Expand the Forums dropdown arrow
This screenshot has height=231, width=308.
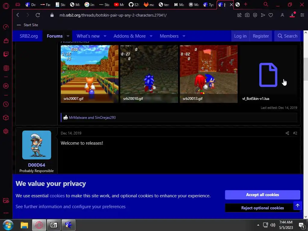(x=68, y=36)
